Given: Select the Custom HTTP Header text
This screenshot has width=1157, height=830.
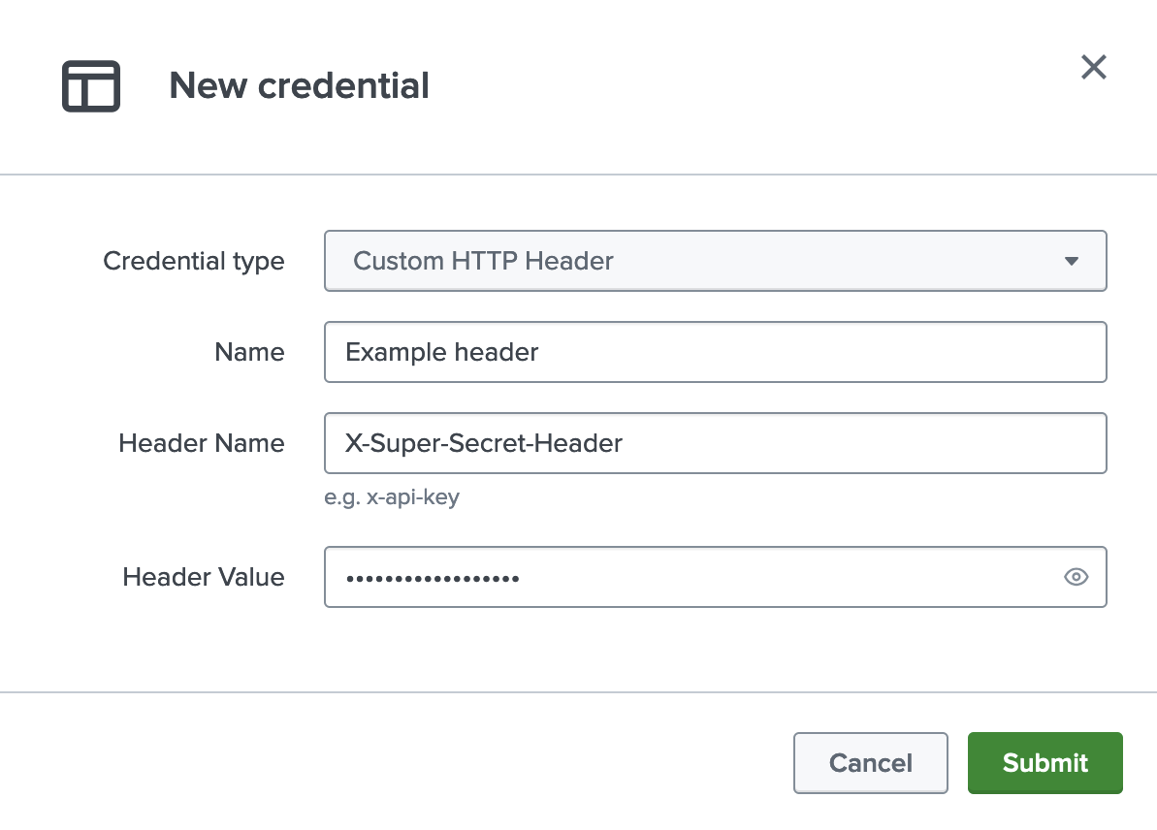Looking at the screenshot, I should click(483, 261).
